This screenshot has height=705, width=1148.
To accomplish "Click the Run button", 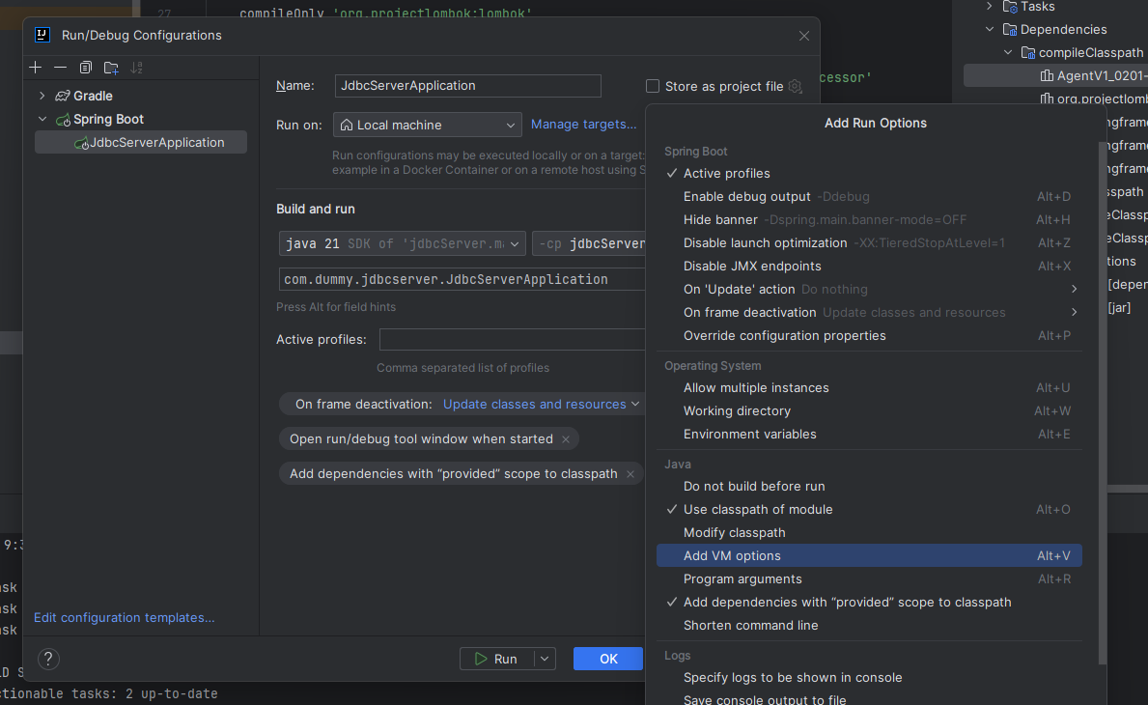I will (497, 659).
